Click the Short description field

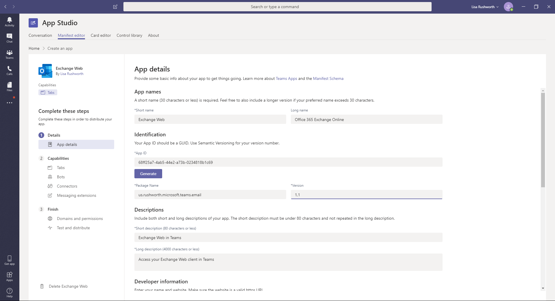288,237
